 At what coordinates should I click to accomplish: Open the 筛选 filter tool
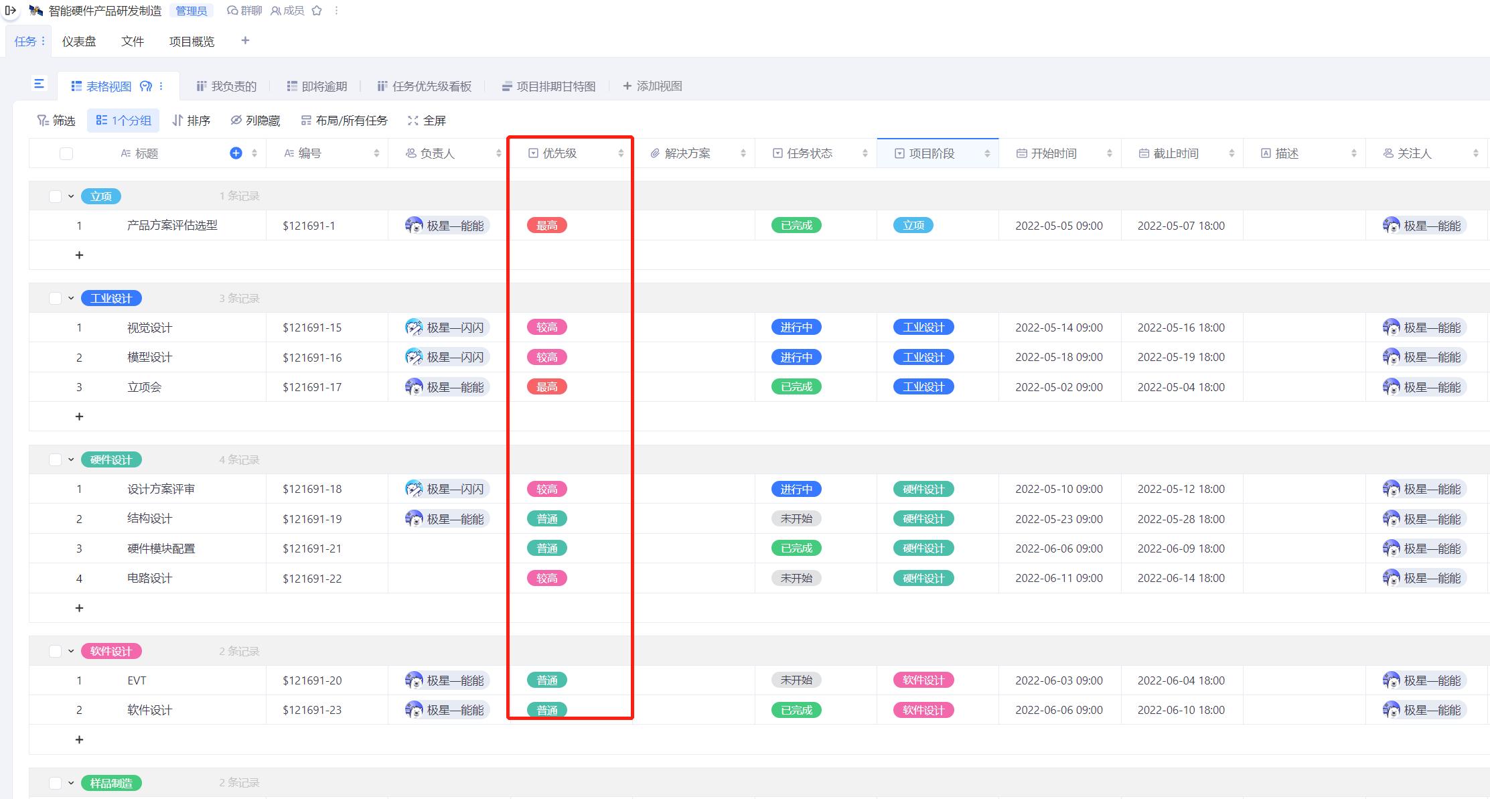tap(57, 121)
